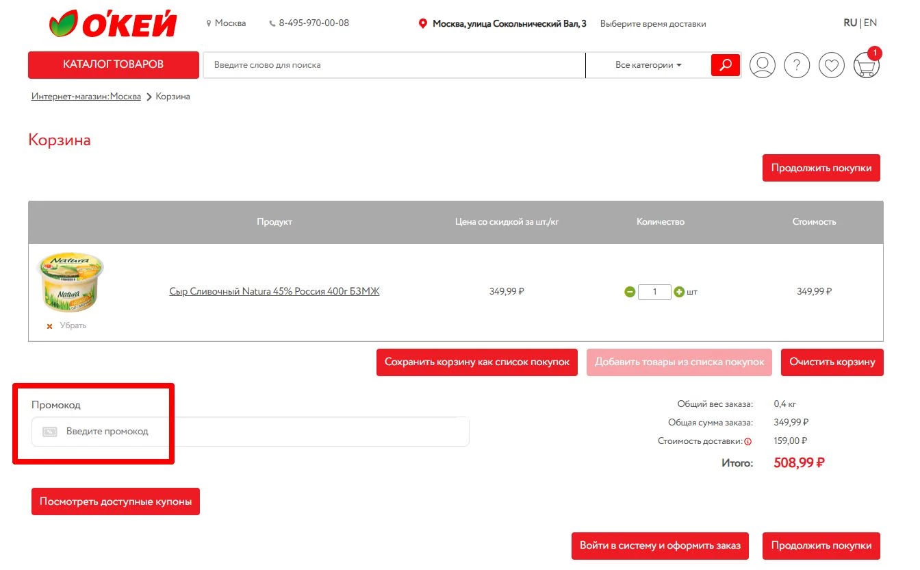Open the shopping cart icon
This screenshot has height=570, width=920.
pyautogui.click(x=866, y=66)
